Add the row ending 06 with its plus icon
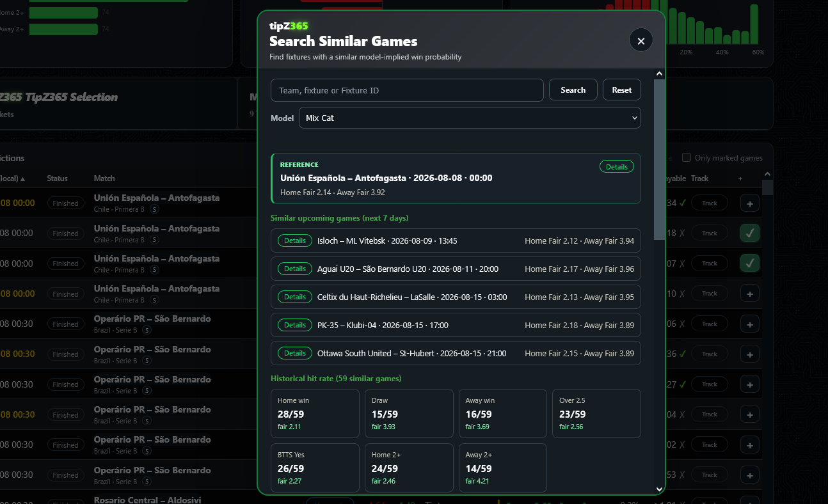The height and width of the screenshot is (504, 828). (749, 324)
